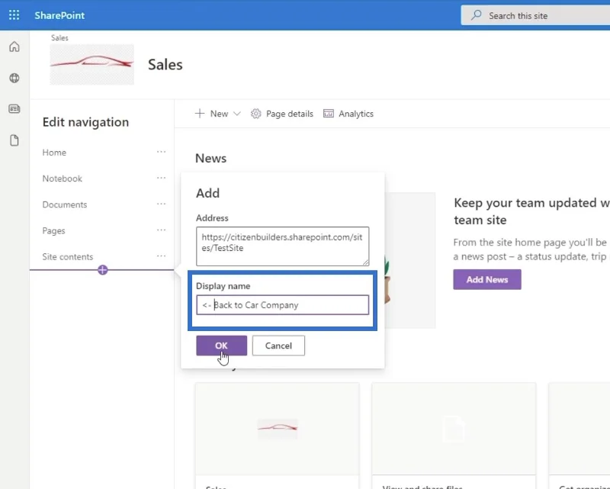Open My sites globe icon
Image resolution: width=610 pixels, height=489 pixels.
[14, 78]
